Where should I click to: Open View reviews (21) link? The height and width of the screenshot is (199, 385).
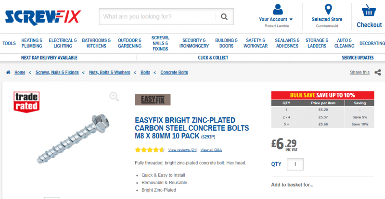click(182, 150)
